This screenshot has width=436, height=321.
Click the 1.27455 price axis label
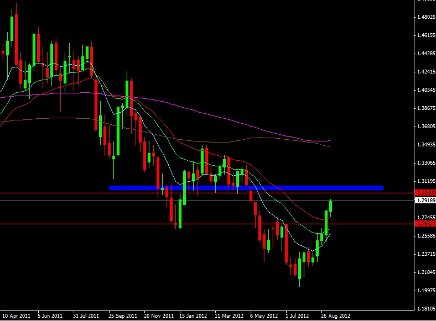[x=426, y=218]
